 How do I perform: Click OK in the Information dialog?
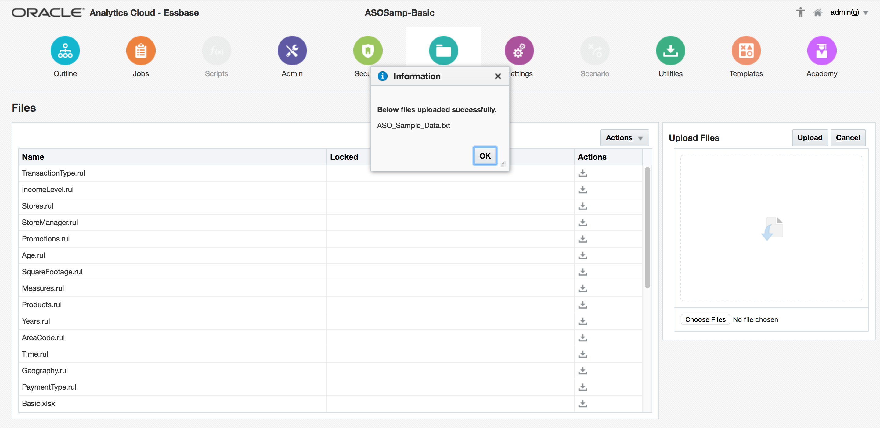485,156
